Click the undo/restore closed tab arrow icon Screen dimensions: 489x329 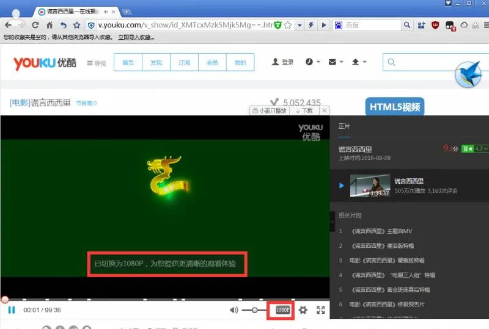(x=64, y=25)
